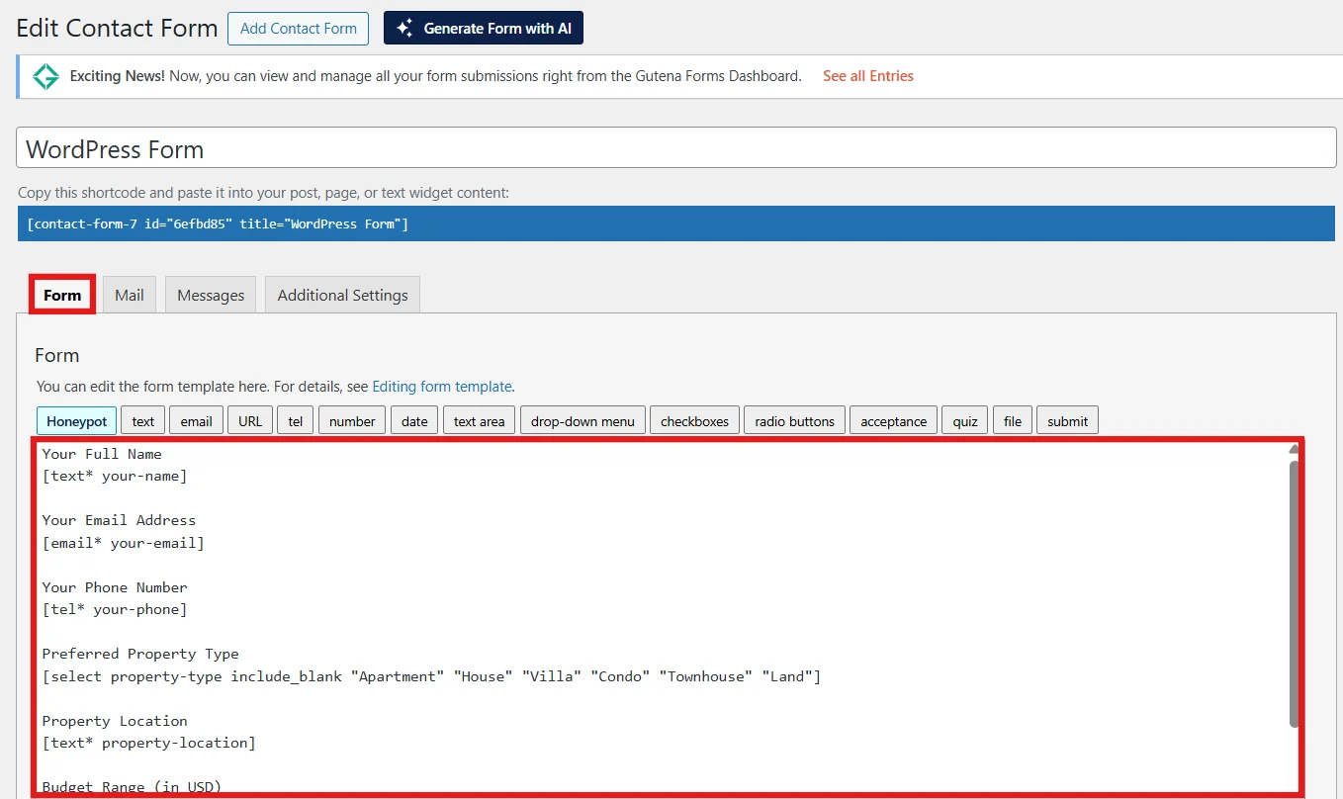This screenshot has height=799, width=1343.
Task: Insert a tel field tag
Action: click(x=296, y=421)
